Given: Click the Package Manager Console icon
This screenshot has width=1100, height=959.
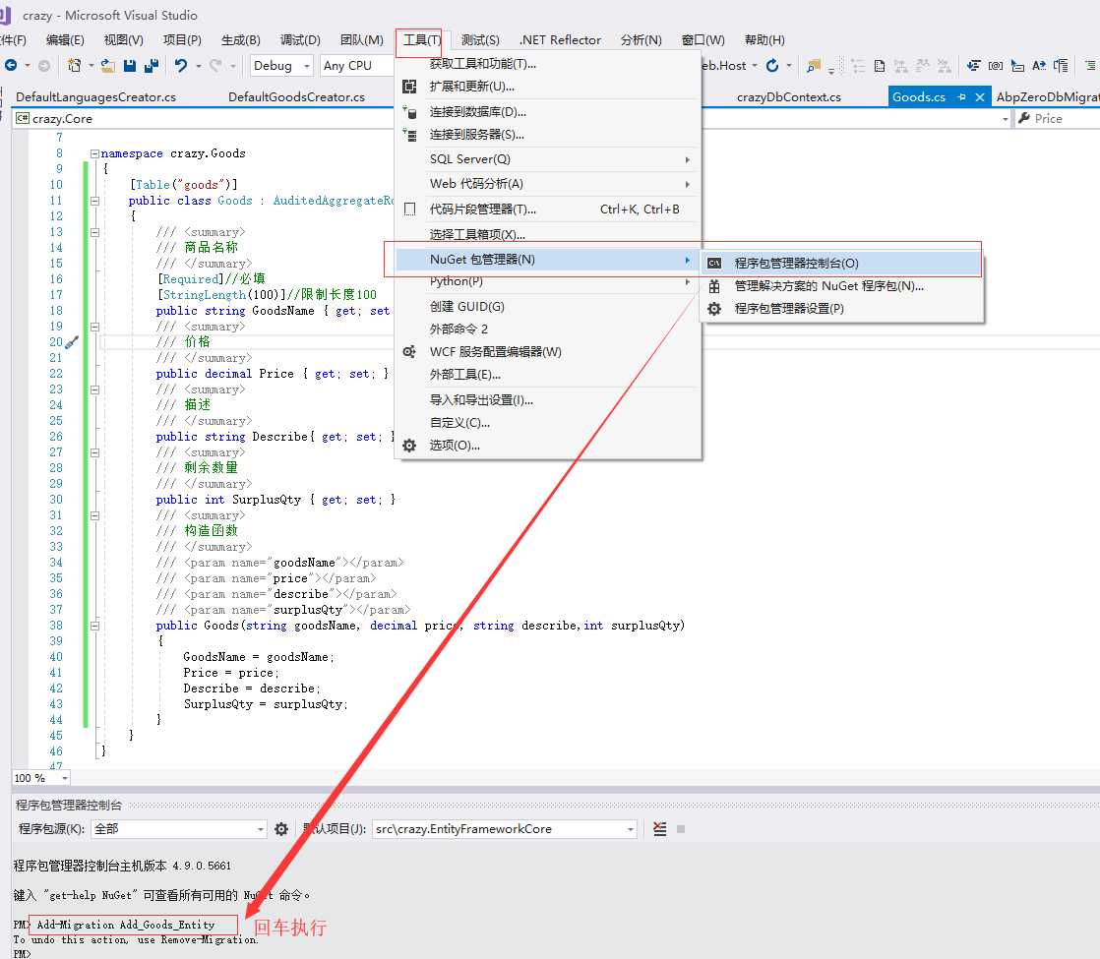Looking at the screenshot, I should click(714, 263).
